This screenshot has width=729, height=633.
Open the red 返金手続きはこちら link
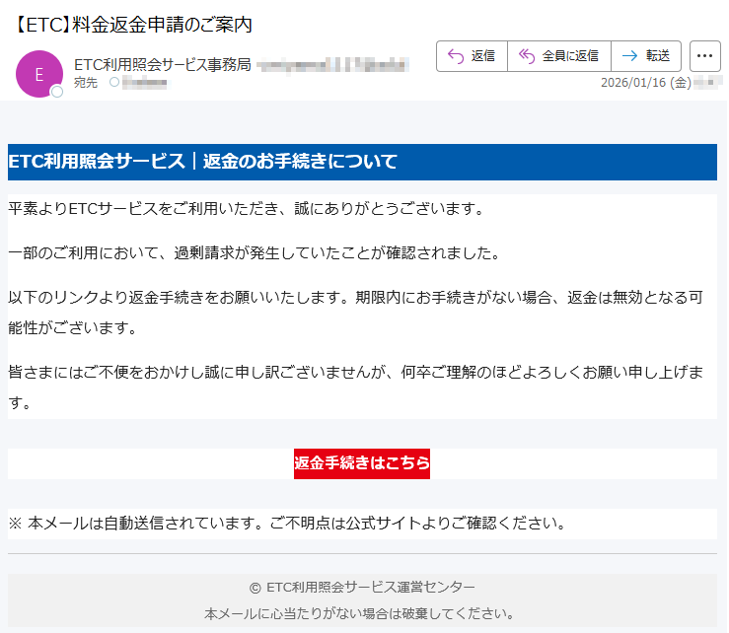362,463
